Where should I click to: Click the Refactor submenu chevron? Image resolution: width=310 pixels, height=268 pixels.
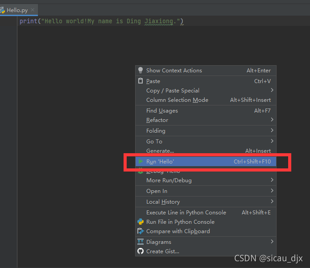[272, 120]
